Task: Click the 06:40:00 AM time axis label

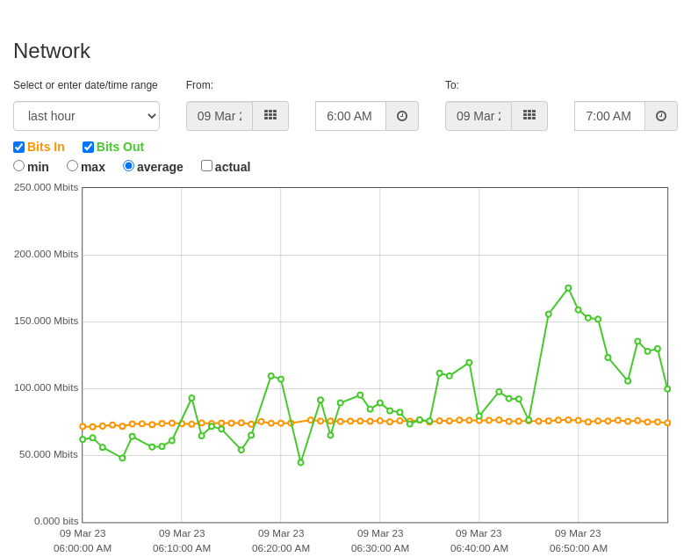Action: [479, 548]
